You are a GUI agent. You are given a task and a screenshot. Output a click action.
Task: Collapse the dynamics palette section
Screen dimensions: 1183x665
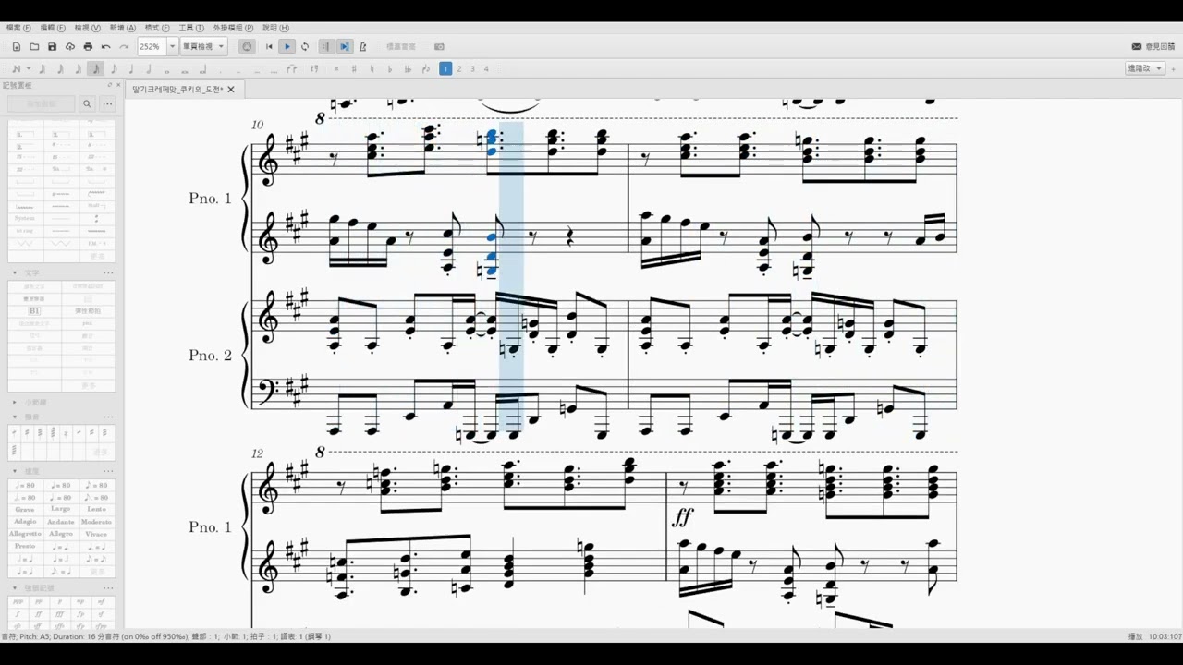coord(14,587)
